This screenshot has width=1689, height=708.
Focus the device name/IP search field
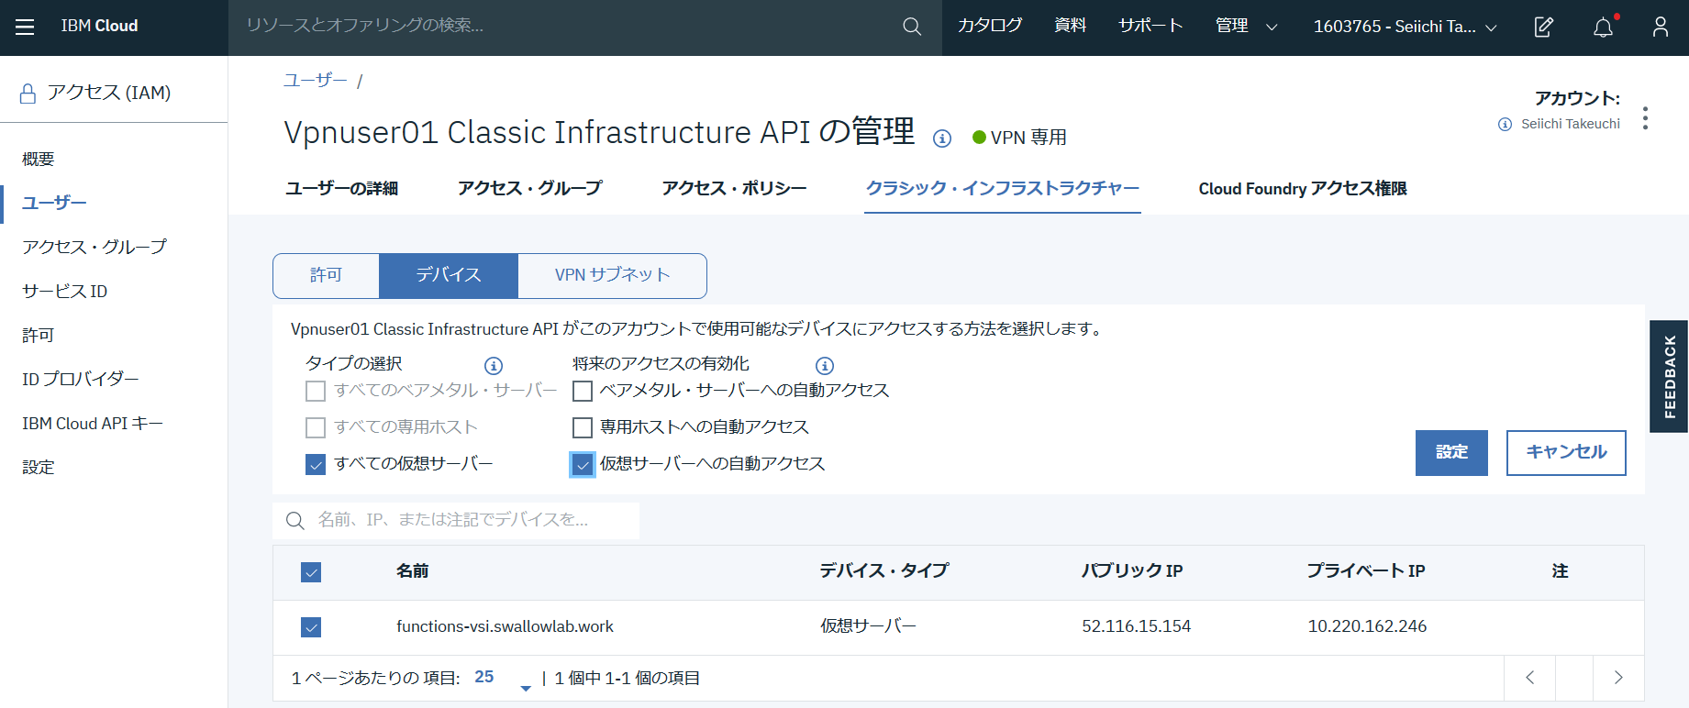pos(456,521)
